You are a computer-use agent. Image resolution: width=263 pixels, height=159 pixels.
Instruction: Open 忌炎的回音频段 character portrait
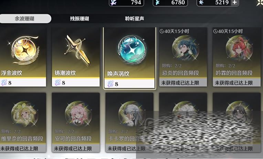pyautogui.click(x=185, y=48)
